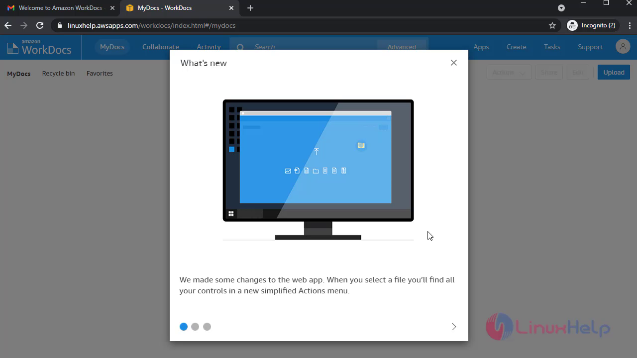Go back in browser history

coord(8,25)
